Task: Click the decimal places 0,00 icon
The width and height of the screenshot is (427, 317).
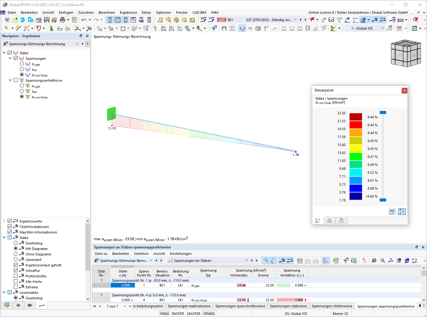Action: tap(354, 261)
